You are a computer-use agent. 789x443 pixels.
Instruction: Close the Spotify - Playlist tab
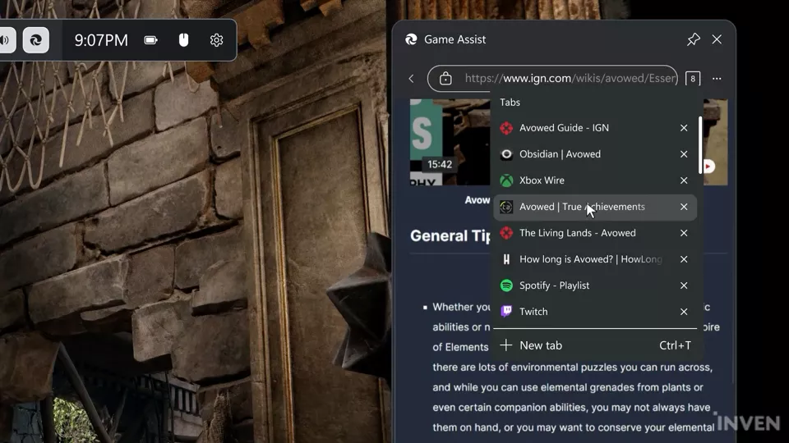pyautogui.click(x=684, y=285)
